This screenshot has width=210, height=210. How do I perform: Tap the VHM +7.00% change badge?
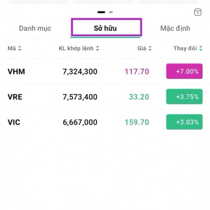coord(184,71)
